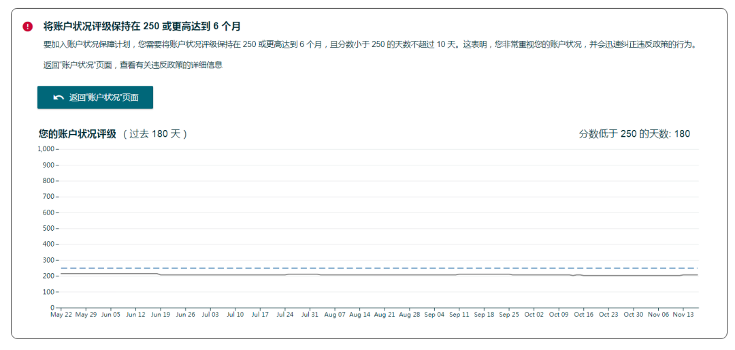This screenshot has width=735, height=350.
Task: Click the Jun 19 date label
Action: click(161, 315)
